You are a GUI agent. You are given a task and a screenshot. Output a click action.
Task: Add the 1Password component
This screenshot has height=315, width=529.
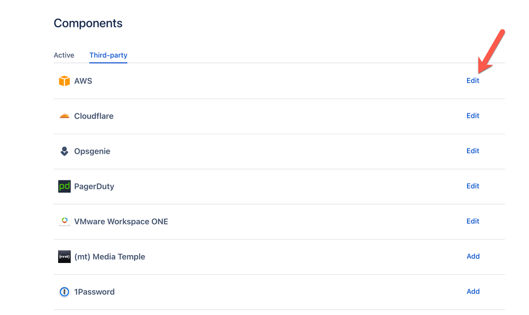(x=473, y=291)
